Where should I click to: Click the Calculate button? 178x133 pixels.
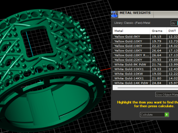tap(154, 115)
